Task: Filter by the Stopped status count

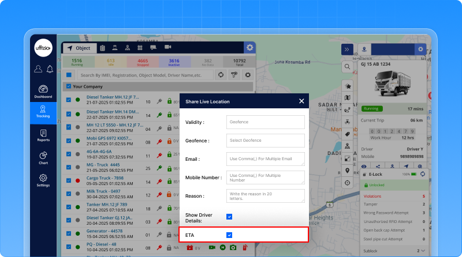Action: 142,62
